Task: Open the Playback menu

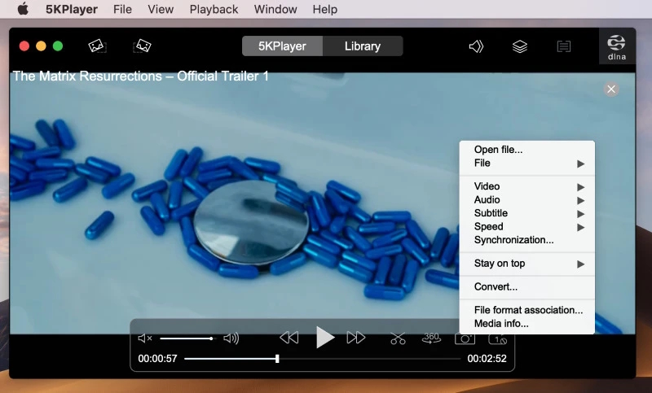Action: click(x=214, y=9)
